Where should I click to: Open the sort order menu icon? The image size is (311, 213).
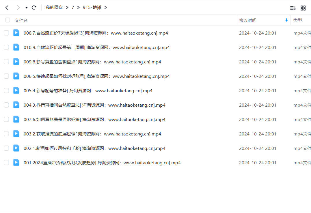tap(293, 8)
